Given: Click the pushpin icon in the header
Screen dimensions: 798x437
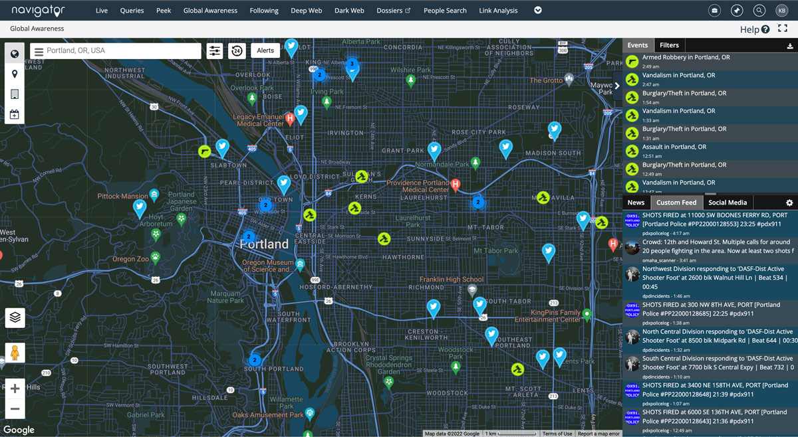Looking at the screenshot, I should click(737, 11).
